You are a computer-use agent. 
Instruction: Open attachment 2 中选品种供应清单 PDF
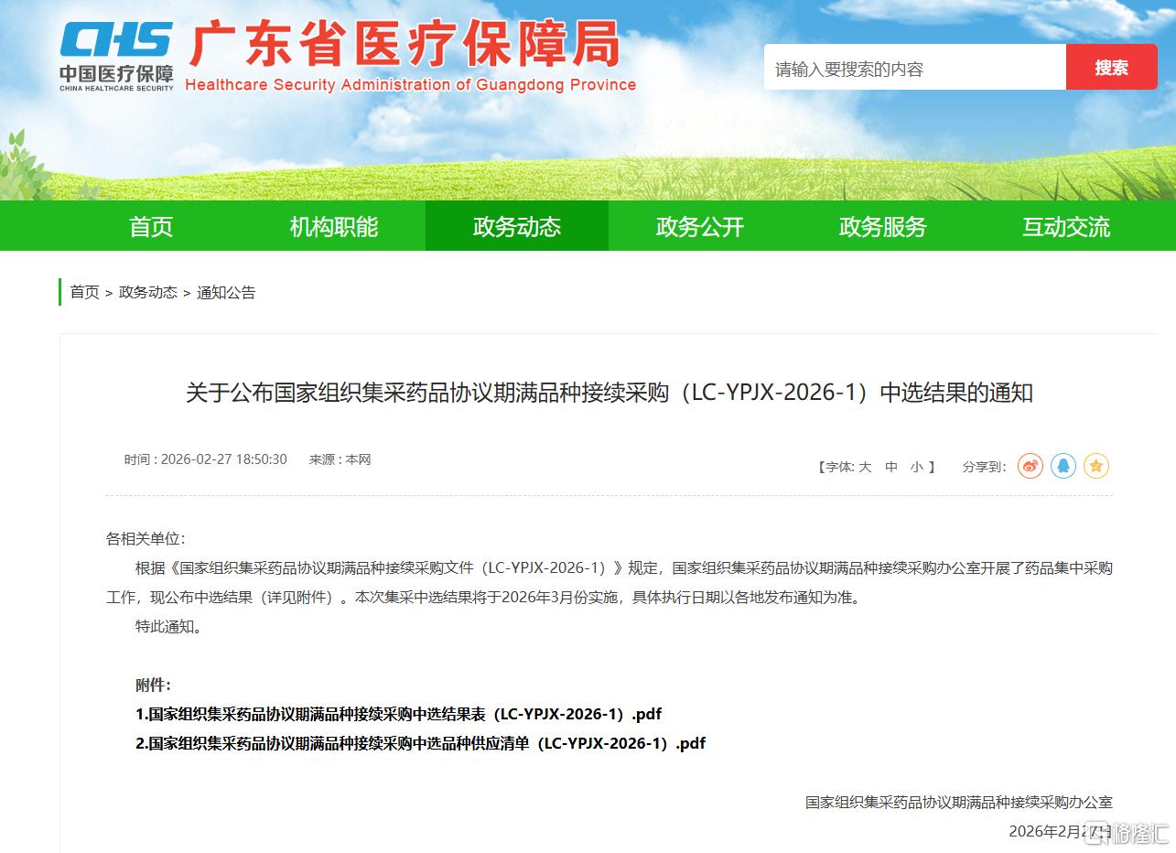point(421,743)
